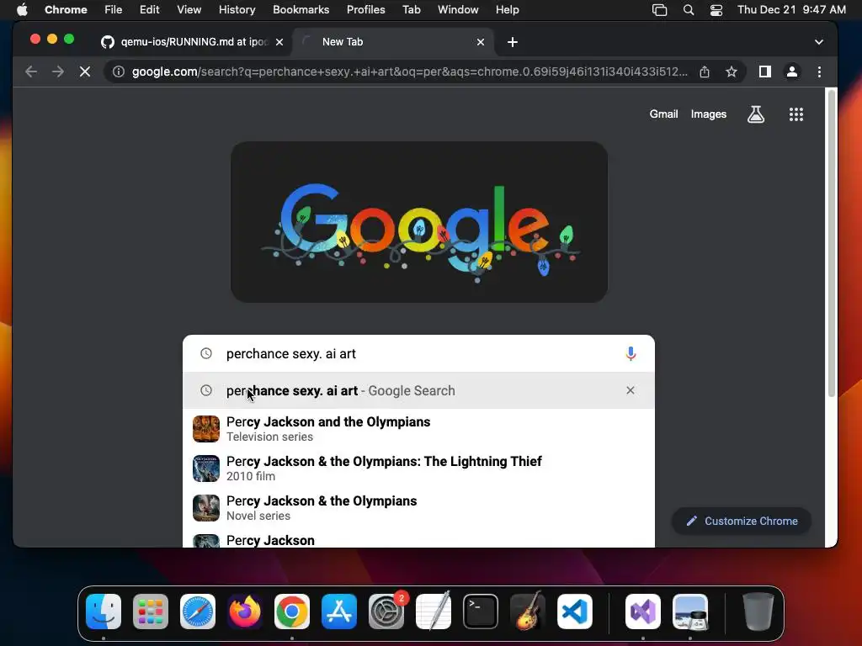Viewport: 862px width, 646px height.
Task: Open the File menu
Action: 114,9
